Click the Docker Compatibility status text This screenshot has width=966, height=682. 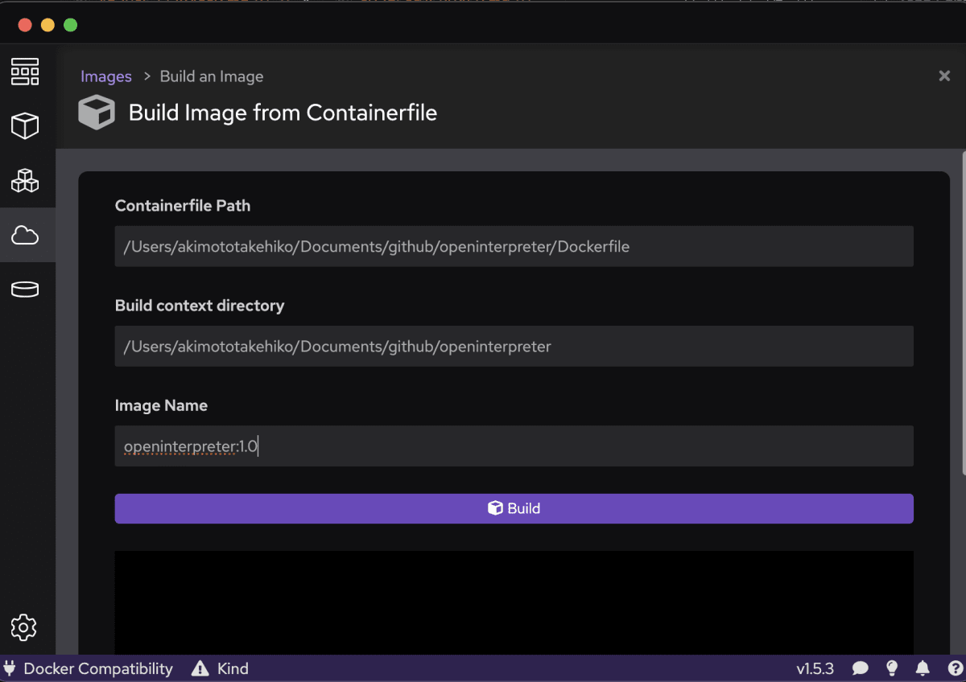point(98,668)
